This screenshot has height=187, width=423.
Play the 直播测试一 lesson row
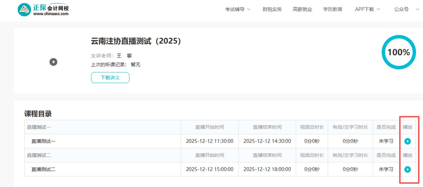[x=407, y=141]
